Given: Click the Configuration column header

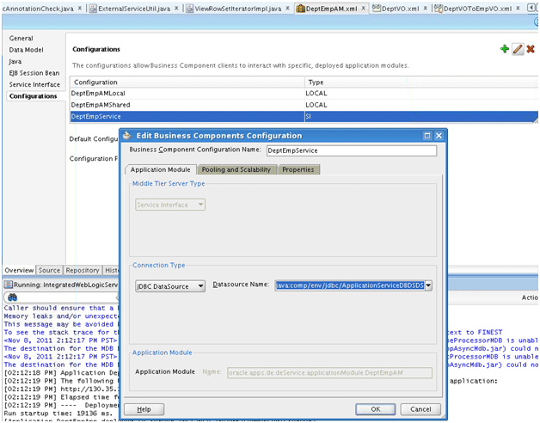Looking at the screenshot, I should coord(187,83).
